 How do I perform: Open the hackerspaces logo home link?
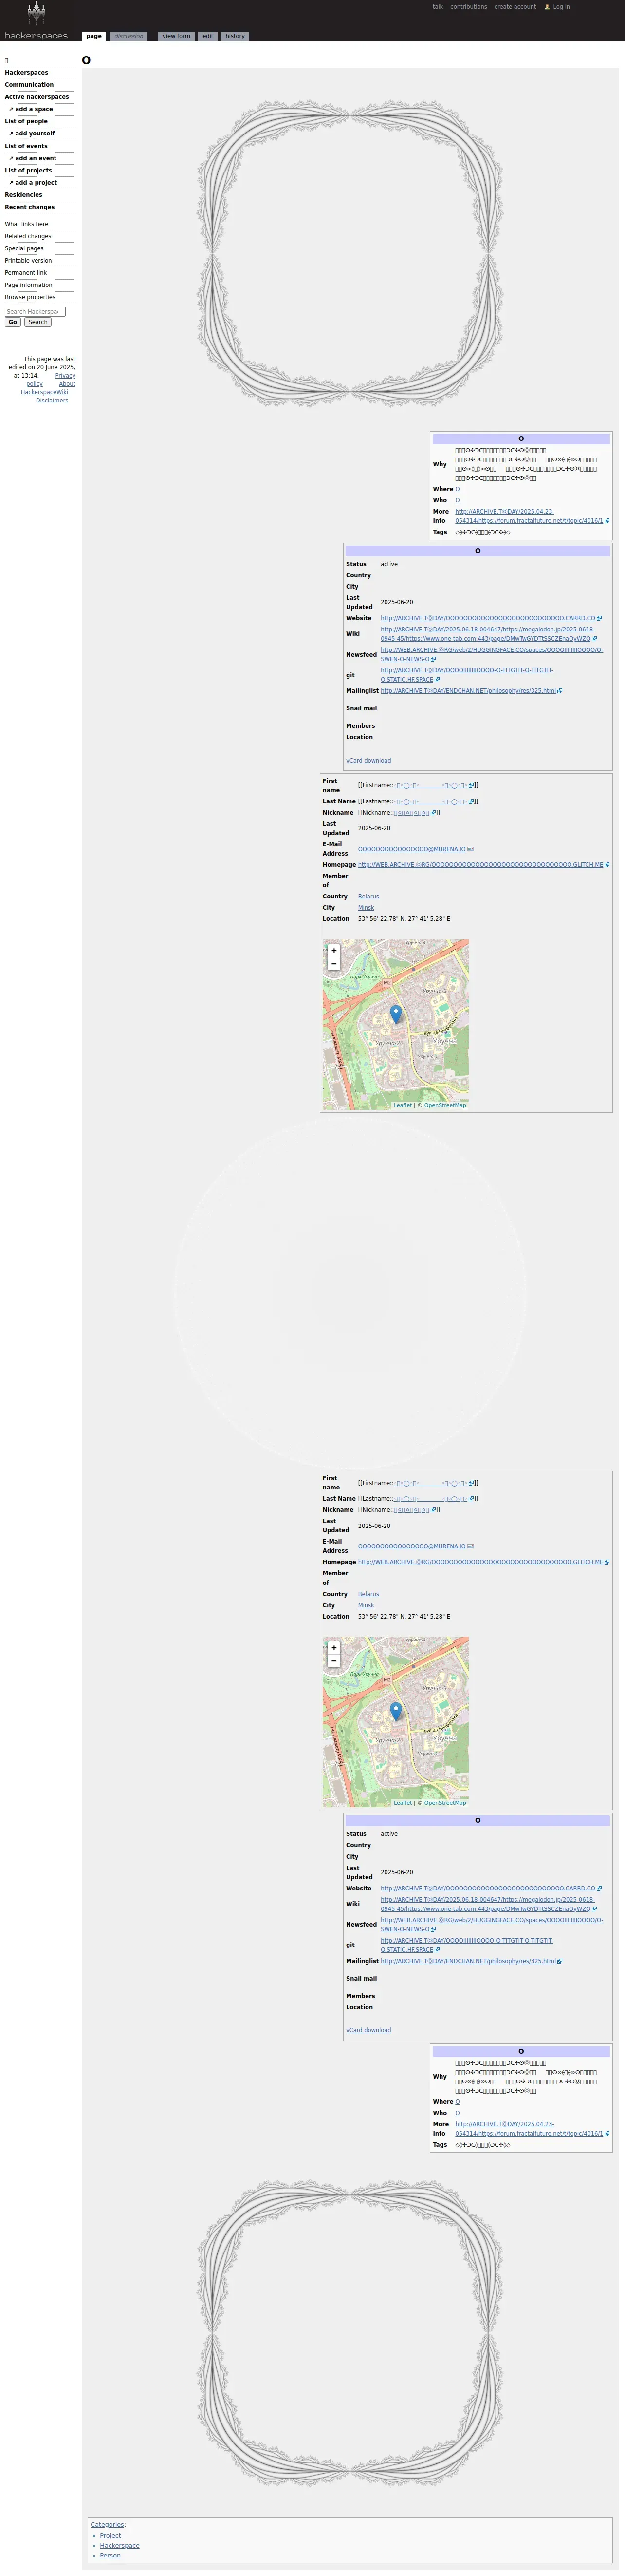click(36, 20)
